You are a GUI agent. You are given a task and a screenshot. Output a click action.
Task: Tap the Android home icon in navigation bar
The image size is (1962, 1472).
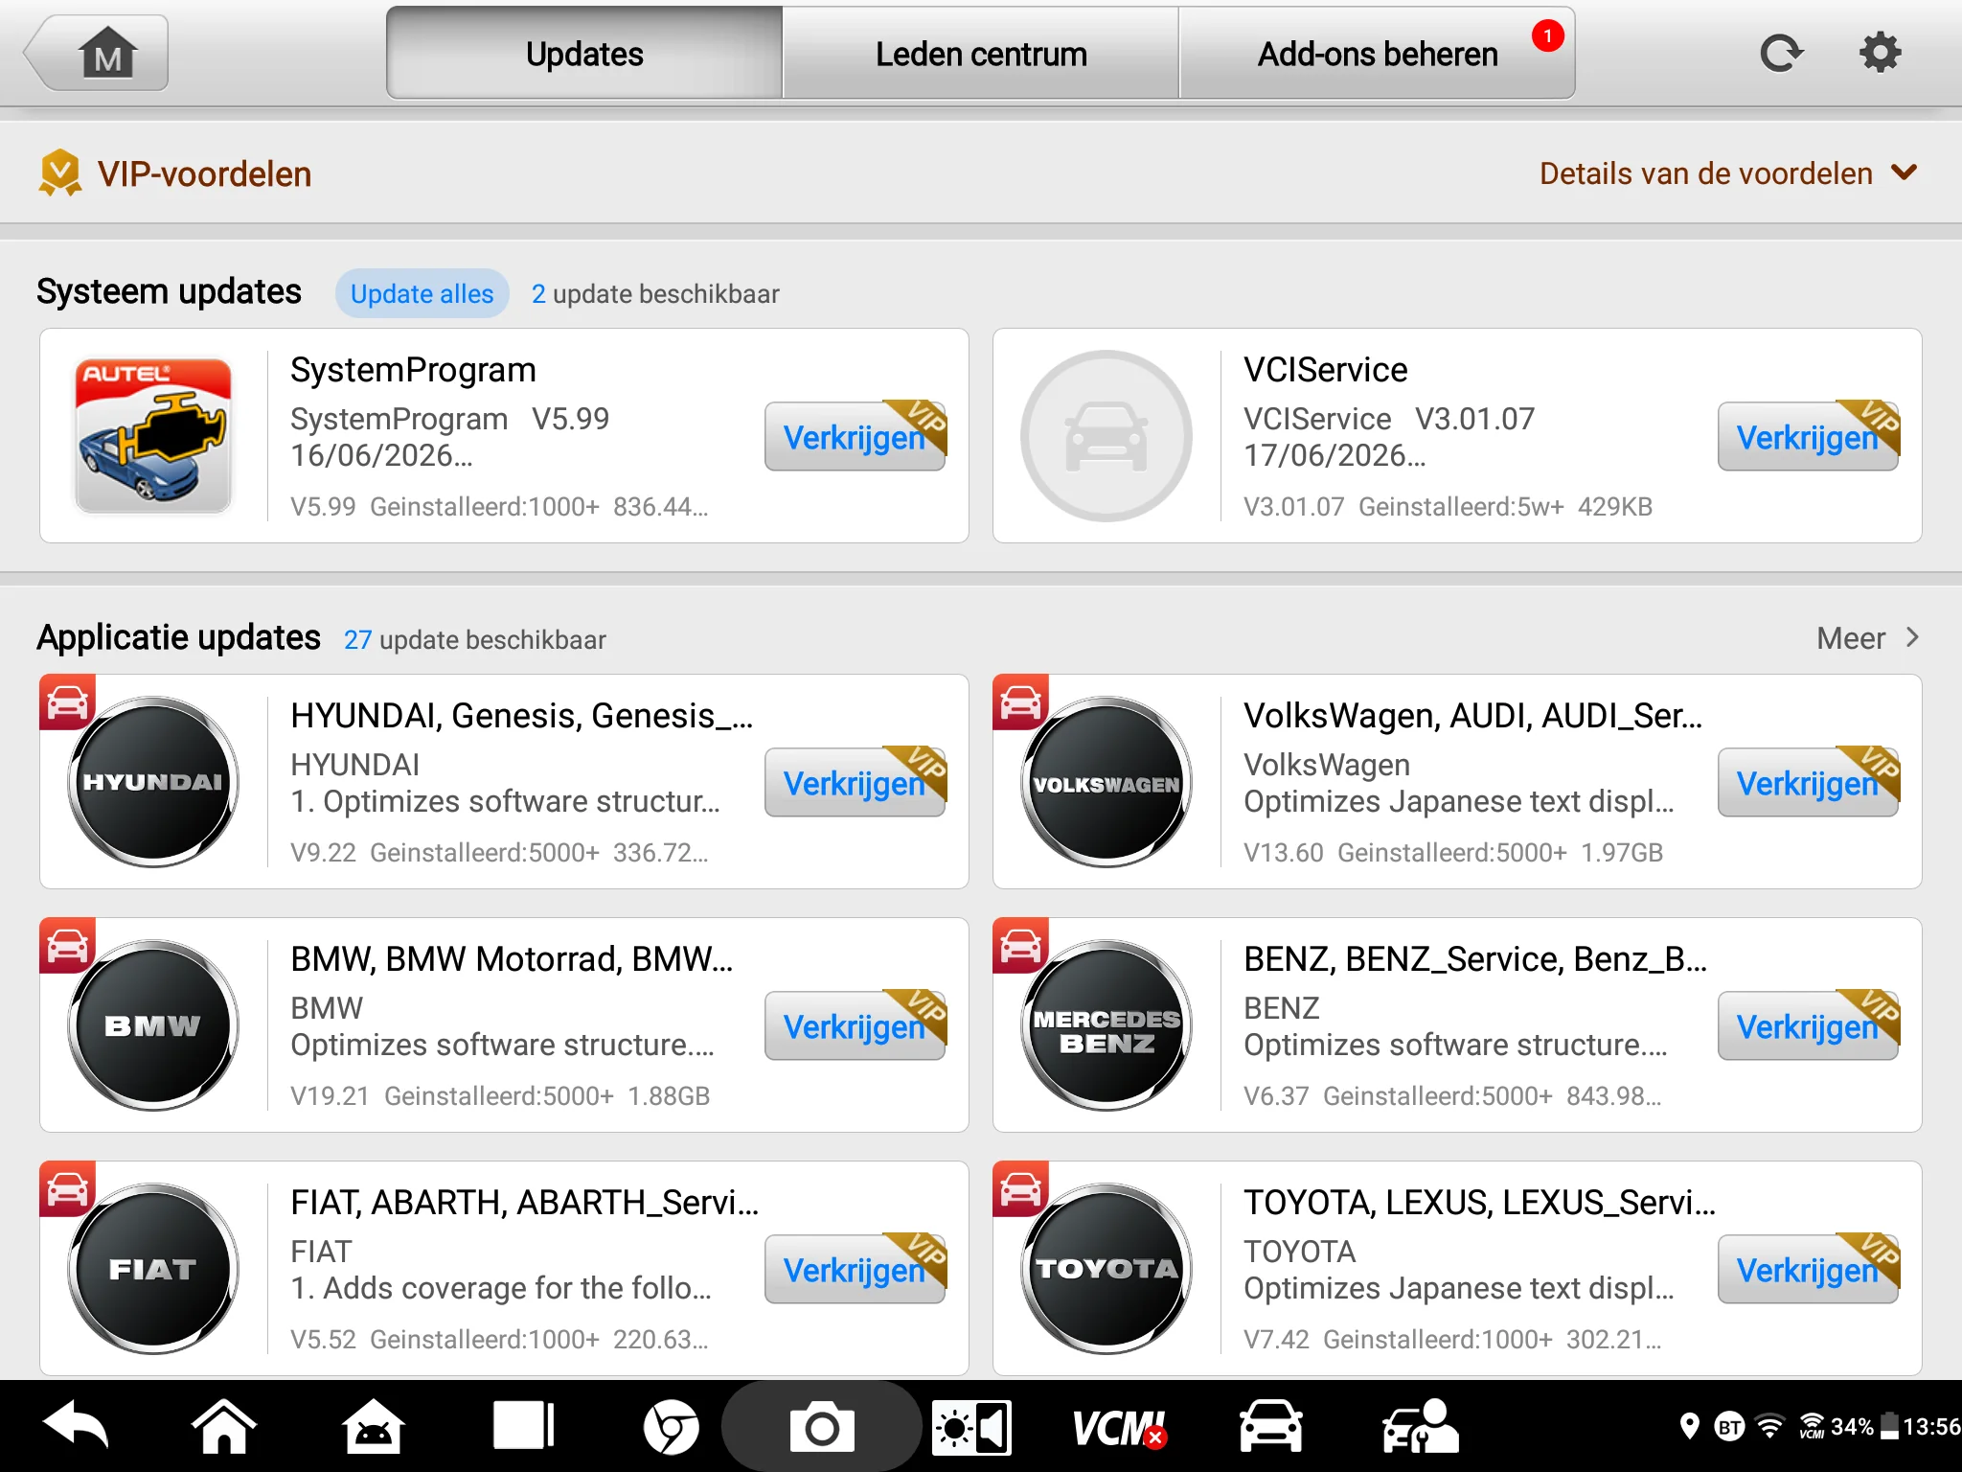click(x=224, y=1426)
